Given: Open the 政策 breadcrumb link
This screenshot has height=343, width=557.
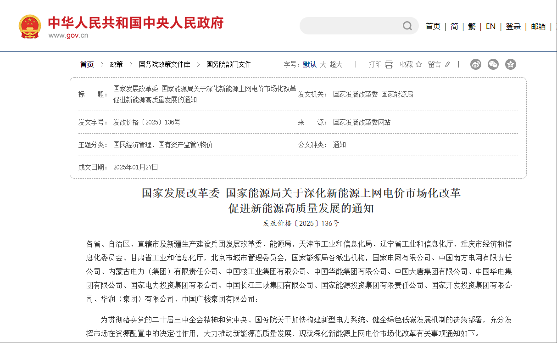Looking at the screenshot, I should tap(116, 64).
